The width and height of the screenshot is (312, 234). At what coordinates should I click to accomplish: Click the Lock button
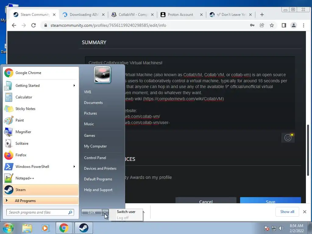[x=92, y=212]
